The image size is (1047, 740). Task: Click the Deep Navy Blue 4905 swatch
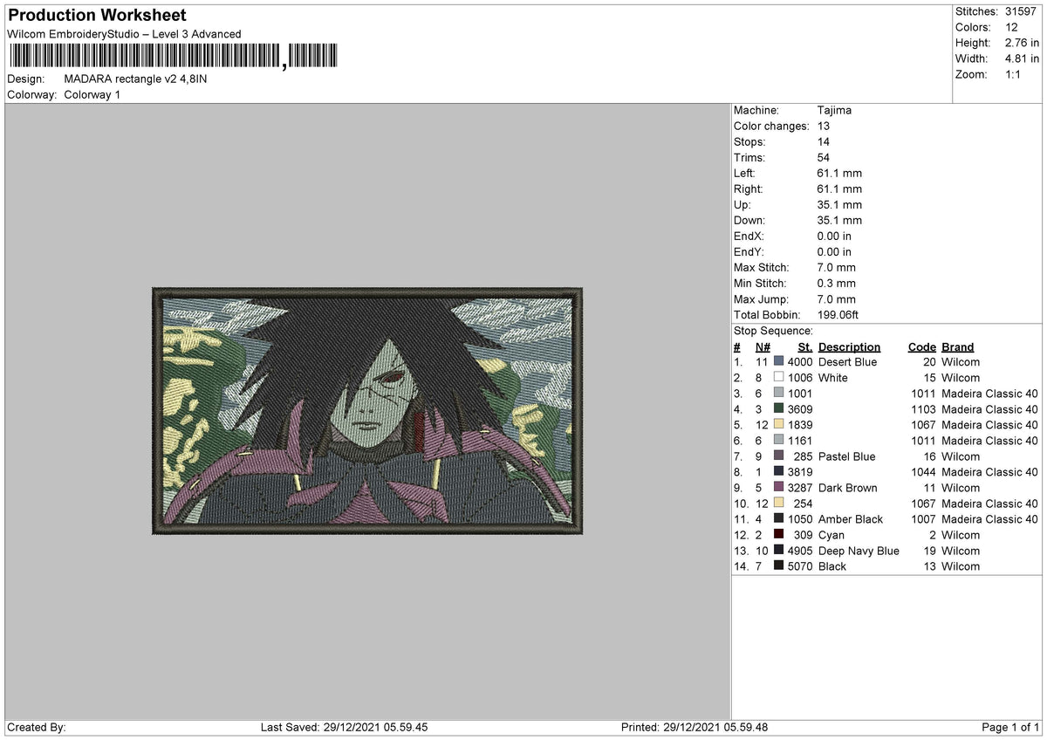click(x=777, y=551)
